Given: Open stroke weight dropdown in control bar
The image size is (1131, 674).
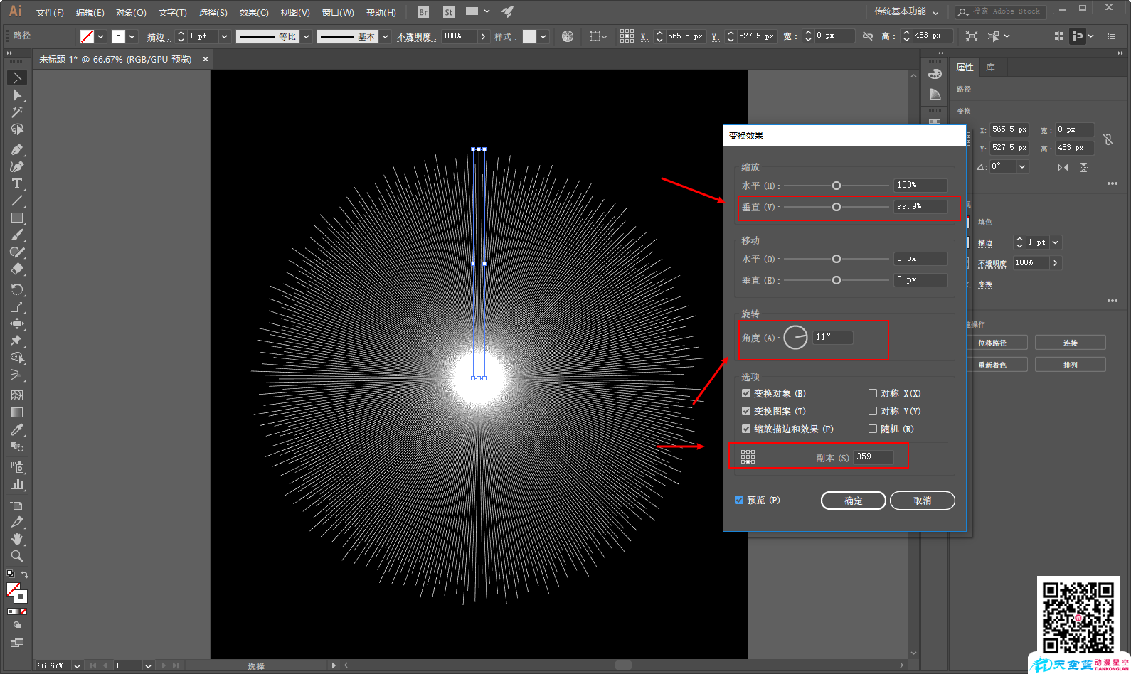Looking at the screenshot, I should [225, 36].
